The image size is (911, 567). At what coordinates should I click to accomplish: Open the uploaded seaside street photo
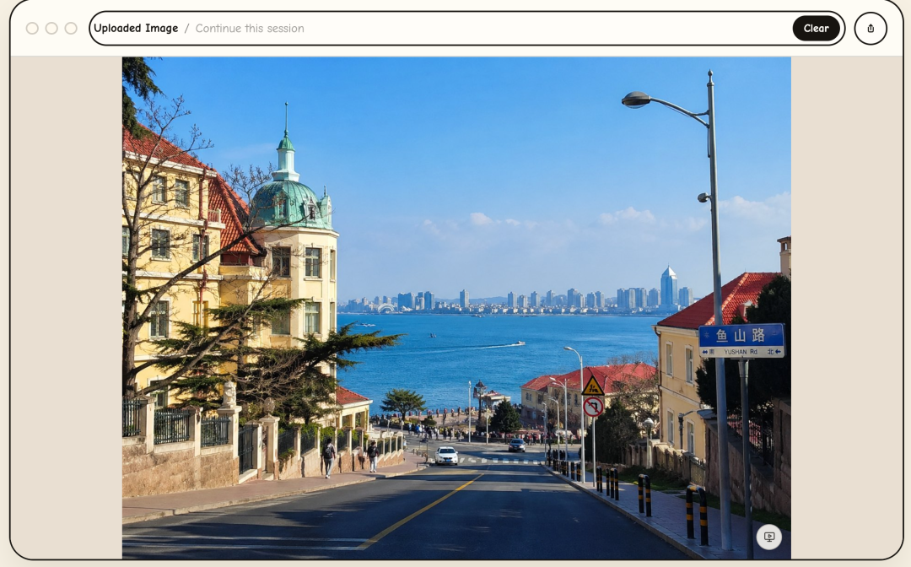pos(456,308)
